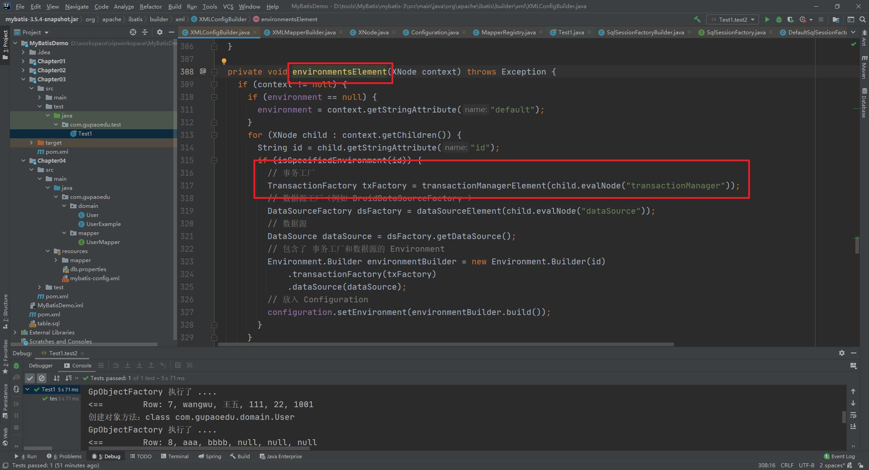
Task: Click the Stop icon in the top toolbar
Action: click(x=821, y=19)
